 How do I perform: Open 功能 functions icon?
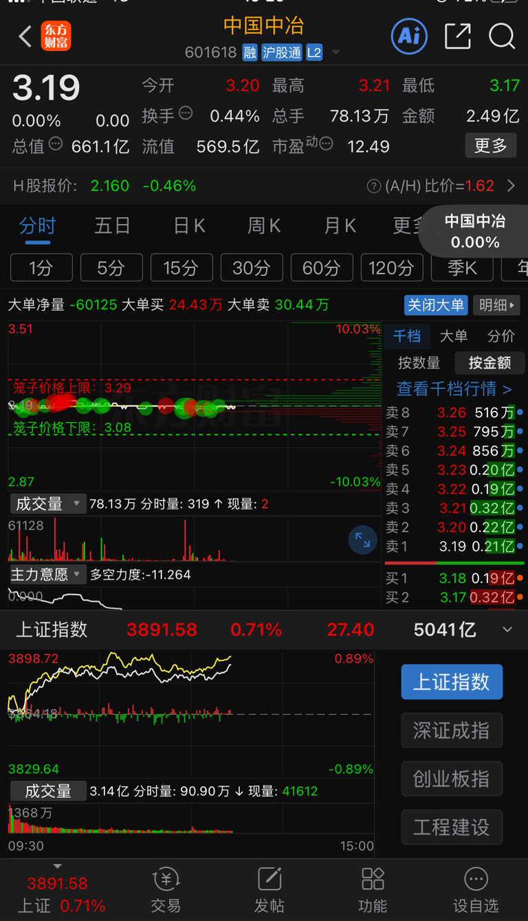(x=373, y=890)
